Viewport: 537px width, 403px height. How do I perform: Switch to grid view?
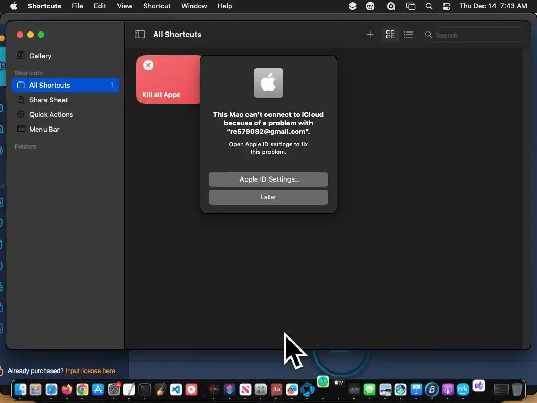pos(390,34)
